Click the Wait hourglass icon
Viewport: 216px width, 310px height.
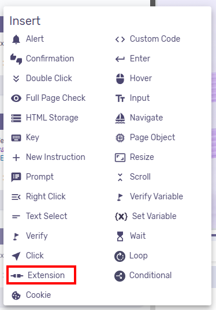pyautogui.click(x=120, y=236)
